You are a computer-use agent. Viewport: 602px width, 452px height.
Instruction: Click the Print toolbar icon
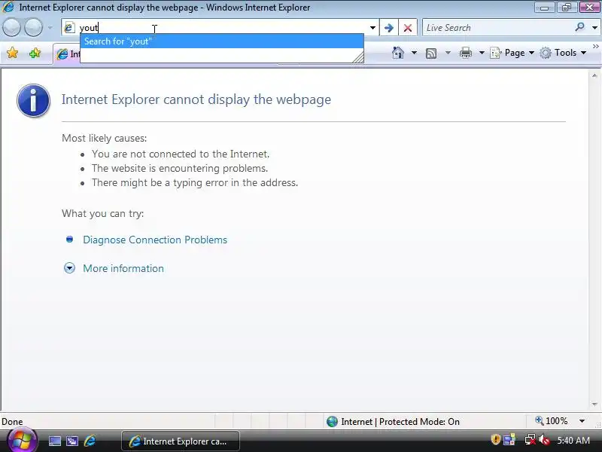click(x=465, y=53)
